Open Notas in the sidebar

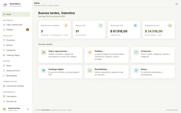pos(16,66)
